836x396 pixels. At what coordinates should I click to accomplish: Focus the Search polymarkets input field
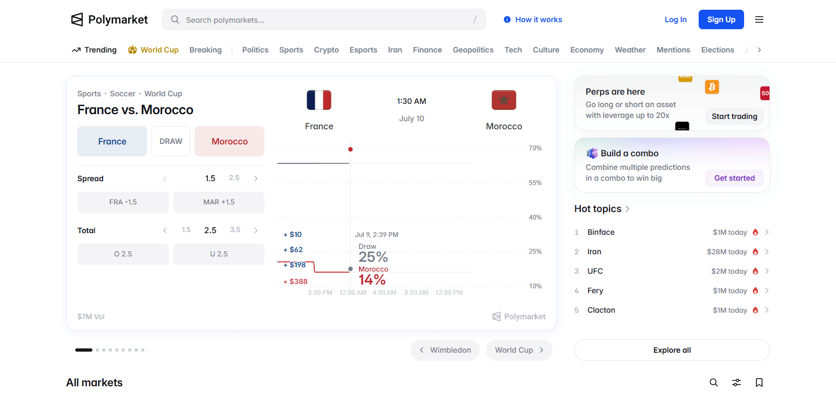point(324,19)
